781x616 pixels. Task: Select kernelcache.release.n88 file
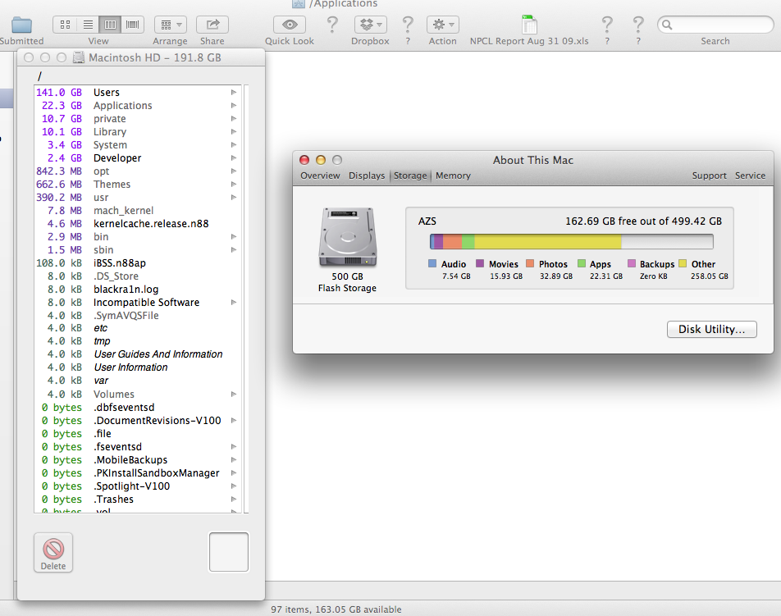point(138,224)
